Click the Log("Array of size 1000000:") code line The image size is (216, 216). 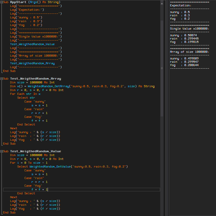(36, 56)
